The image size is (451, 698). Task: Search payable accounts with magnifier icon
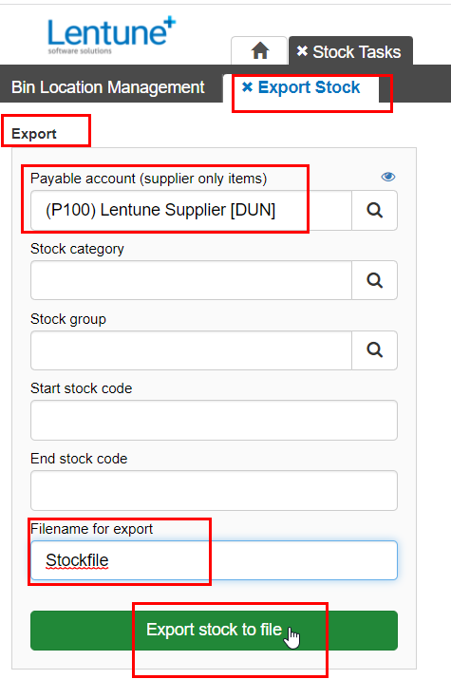pyautogui.click(x=374, y=210)
